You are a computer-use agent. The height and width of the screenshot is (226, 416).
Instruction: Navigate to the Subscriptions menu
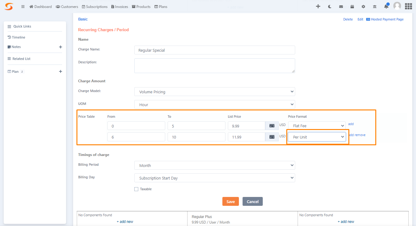(x=95, y=6)
